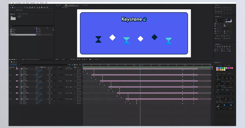Click the Keystone shift far-left double arrow
245x128 pixels.
click(218, 94)
